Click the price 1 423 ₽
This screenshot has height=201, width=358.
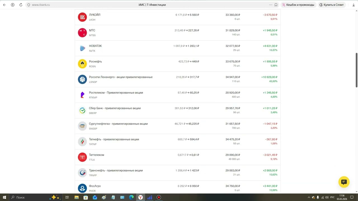point(194,171)
